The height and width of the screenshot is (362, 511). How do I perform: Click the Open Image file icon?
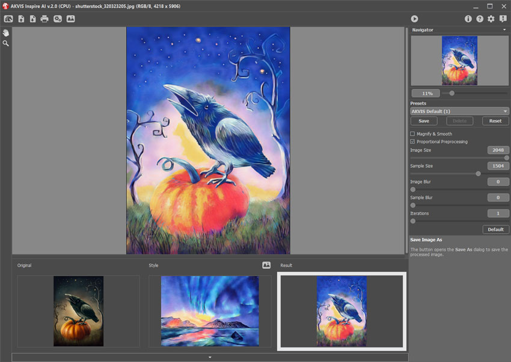tap(21, 19)
